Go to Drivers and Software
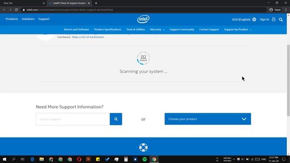Screen dimensions: 290x163 (77, 29)
